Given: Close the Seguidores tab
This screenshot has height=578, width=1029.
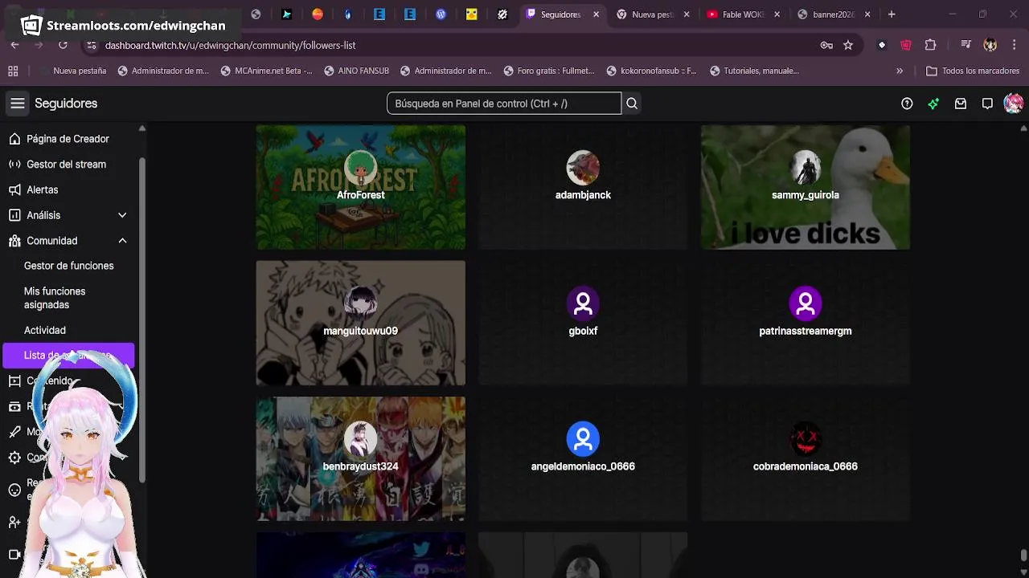Looking at the screenshot, I should pyautogui.click(x=596, y=14).
